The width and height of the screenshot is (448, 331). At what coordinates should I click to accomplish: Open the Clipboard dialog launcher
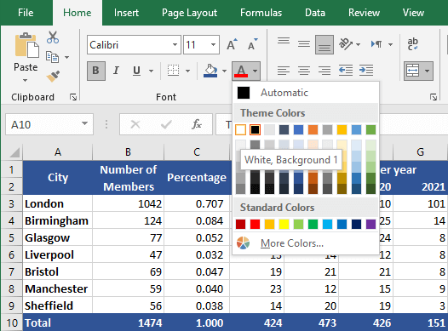tap(73, 97)
